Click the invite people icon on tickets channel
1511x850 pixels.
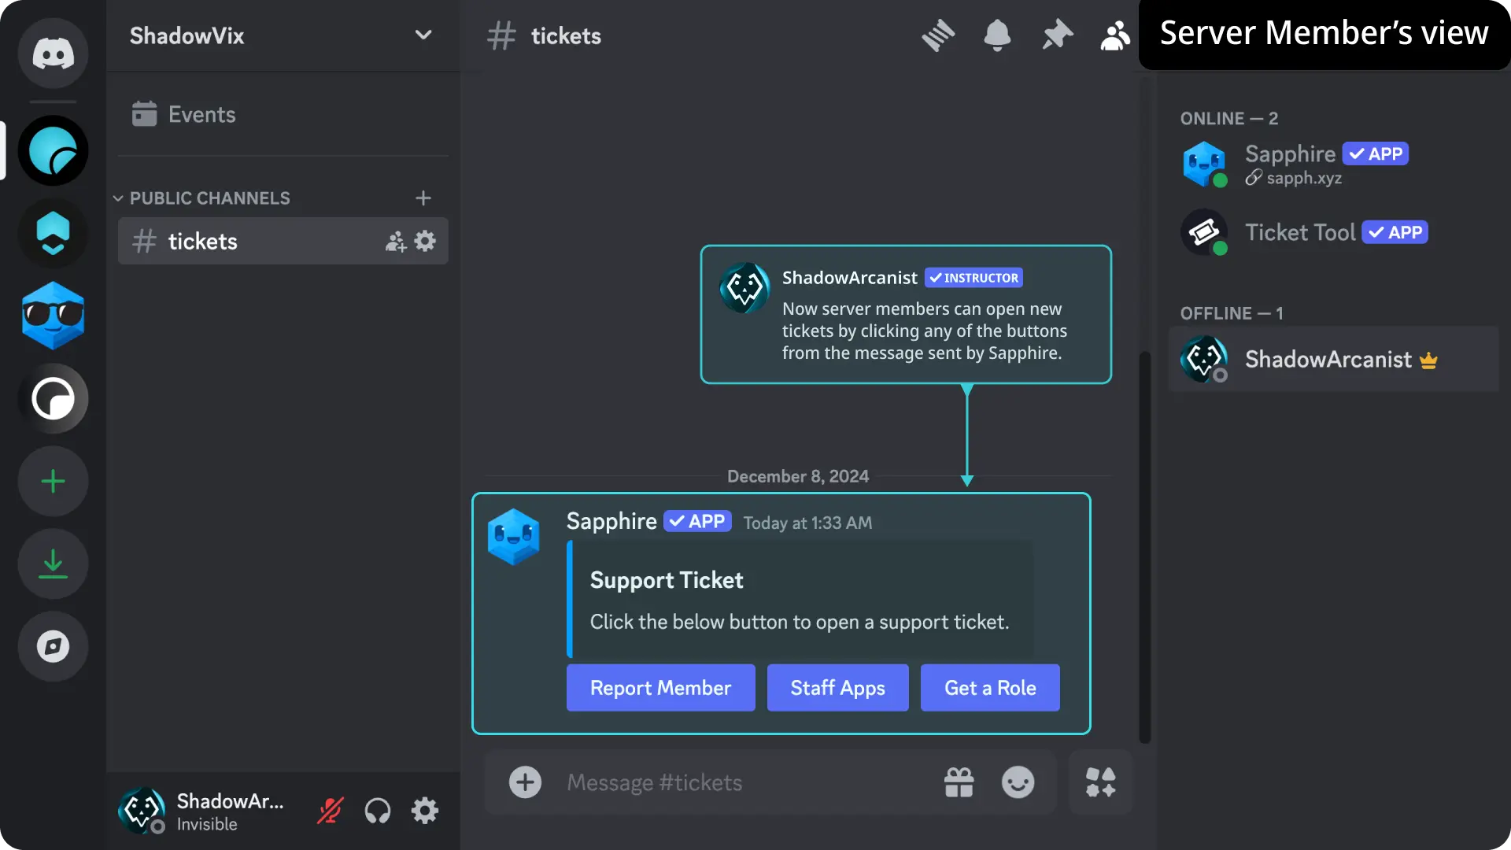(395, 241)
